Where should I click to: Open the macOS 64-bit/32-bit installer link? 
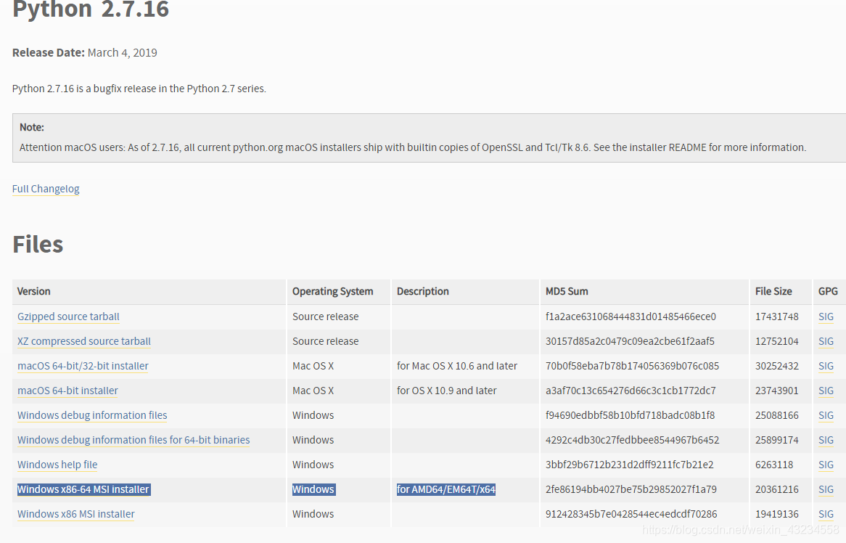[x=83, y=366]
